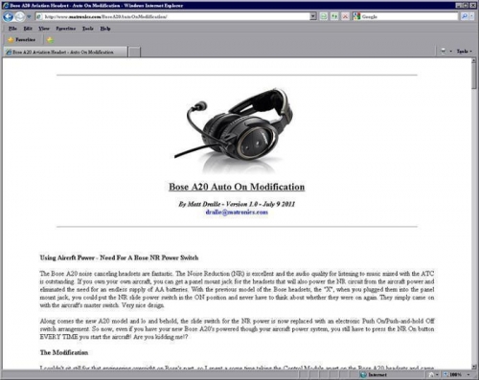The width and height of the screenshot is (479, 380).
Task: Click the Bose A20 headset image
Action: [x=234, y=130]
